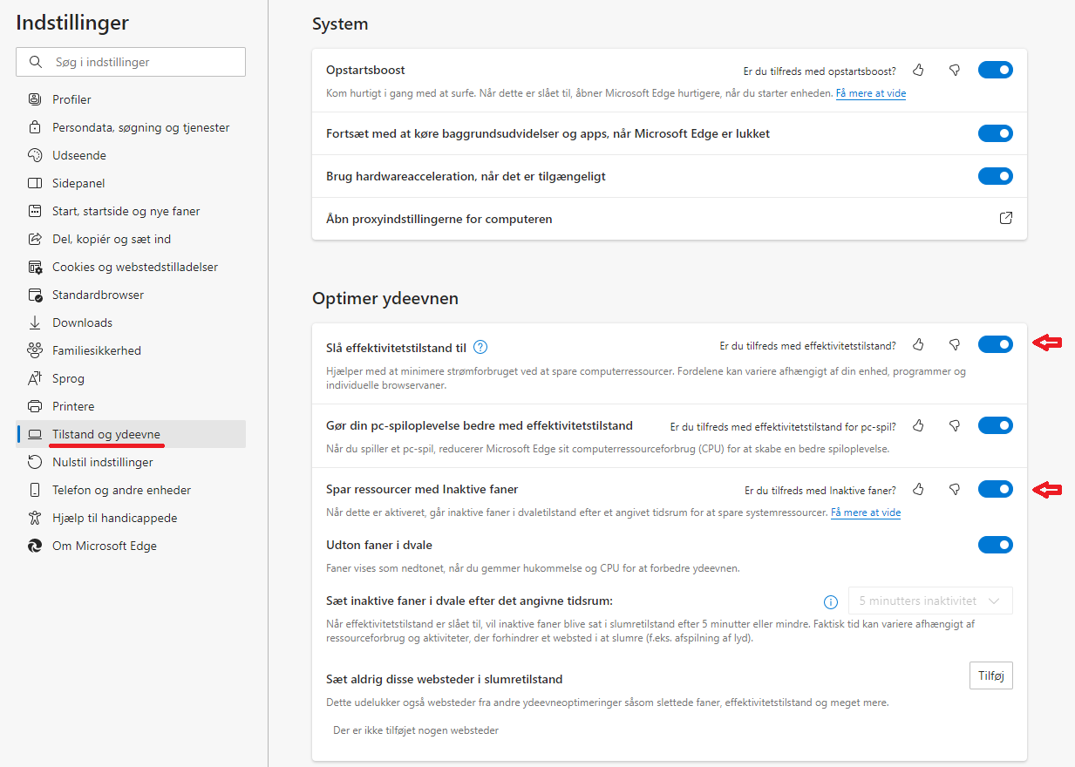Open Udseende settings page
This screenshot has width=1075, height=767.
pos(79,155)
